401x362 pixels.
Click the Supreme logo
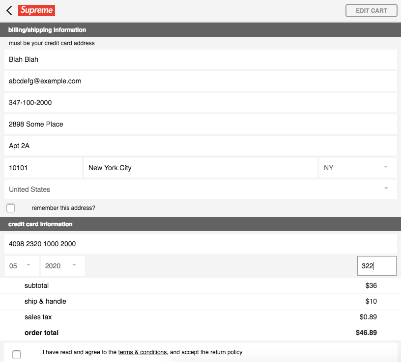click(36, 10)
